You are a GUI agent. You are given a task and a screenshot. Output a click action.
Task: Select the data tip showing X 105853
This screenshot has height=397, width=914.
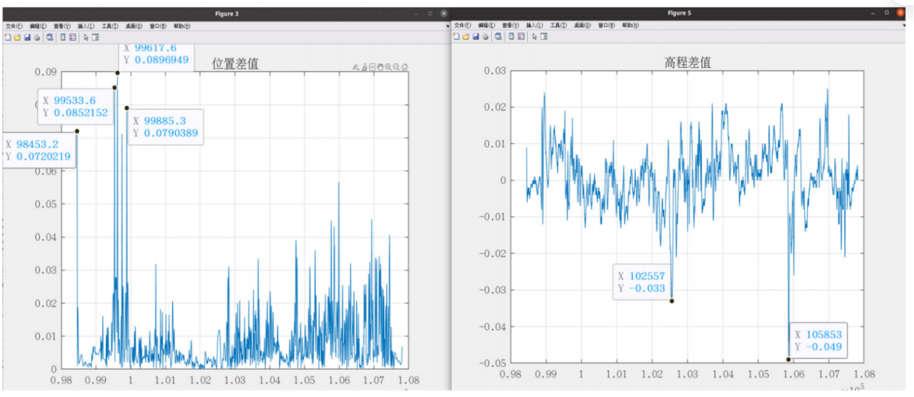tap(818, 342)
